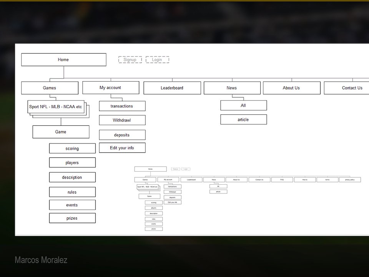This screenshot has width=369, height=277.
Task: Click the Home box in the large sitemap
Action: (x=63, y=60)
